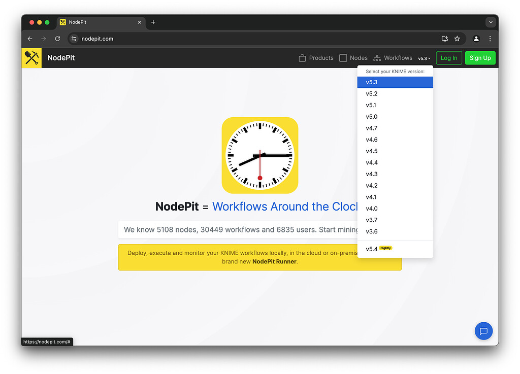The height and width of the screenshot is (374, 520).
Task: Open site settings via the tune icon
Action: 73,39
